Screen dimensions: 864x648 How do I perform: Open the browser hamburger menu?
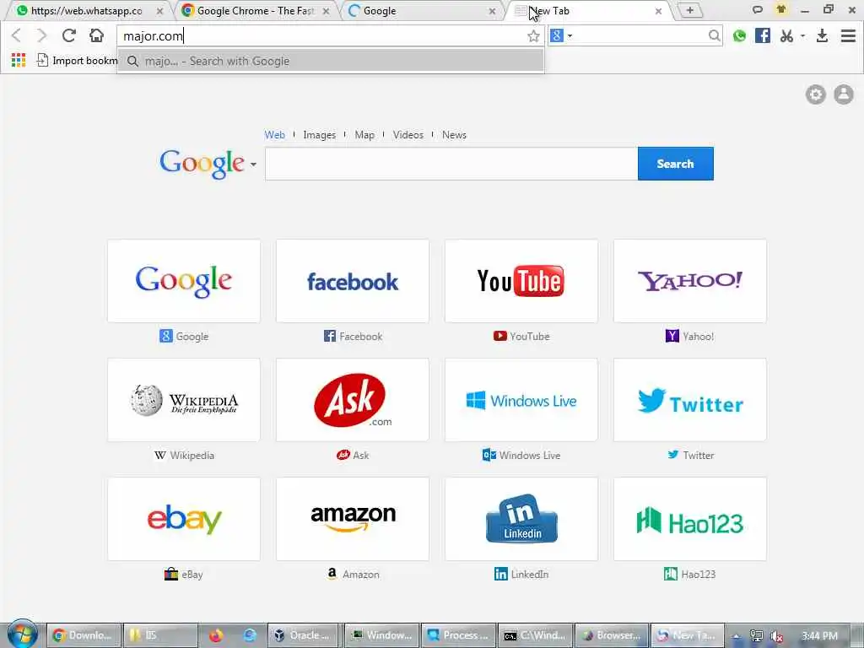point(848,35)
